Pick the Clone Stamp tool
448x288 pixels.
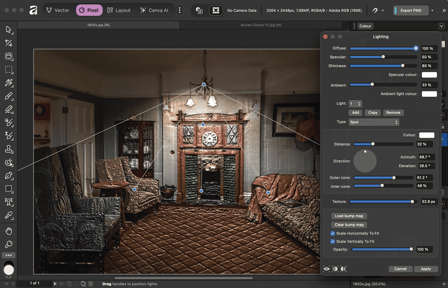coord(9,149)
